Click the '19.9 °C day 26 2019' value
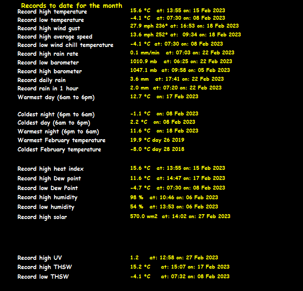 pos(157,140)
